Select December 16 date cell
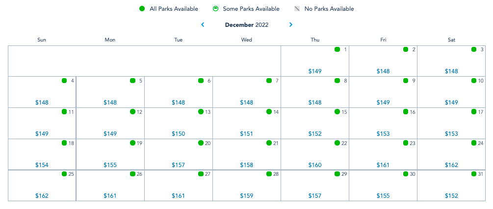This screenshot has width=493, height=209. point(383,123)
